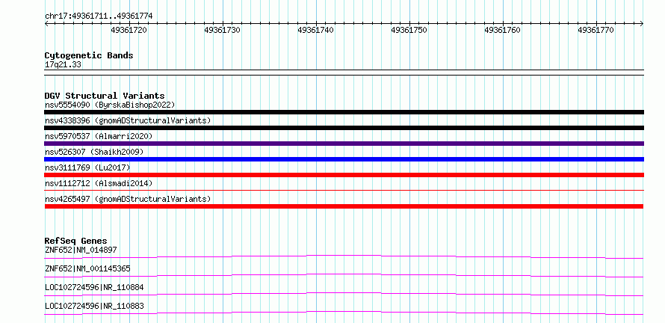The width and height of the screenshot is (665, 323).
Task: Click the thin red line for nsv1112712
Action: (344, 191)
